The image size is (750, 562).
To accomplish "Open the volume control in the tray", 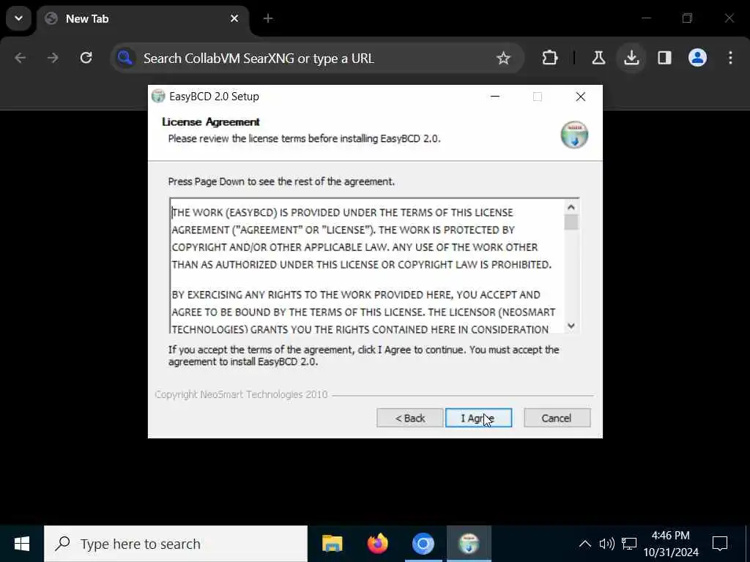I will [607, 544].
